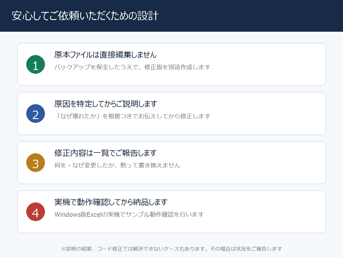The image size is (343, 257).
Task: Select heading 原本ファイルは直接編集しません
Action: coord(105,55)
